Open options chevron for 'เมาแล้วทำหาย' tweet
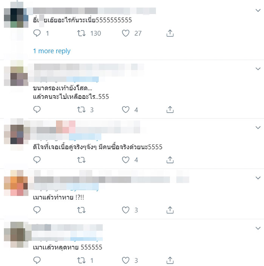The width and height of the screenshot is (264, 266). pyautogui.click(x=258, y=178)
